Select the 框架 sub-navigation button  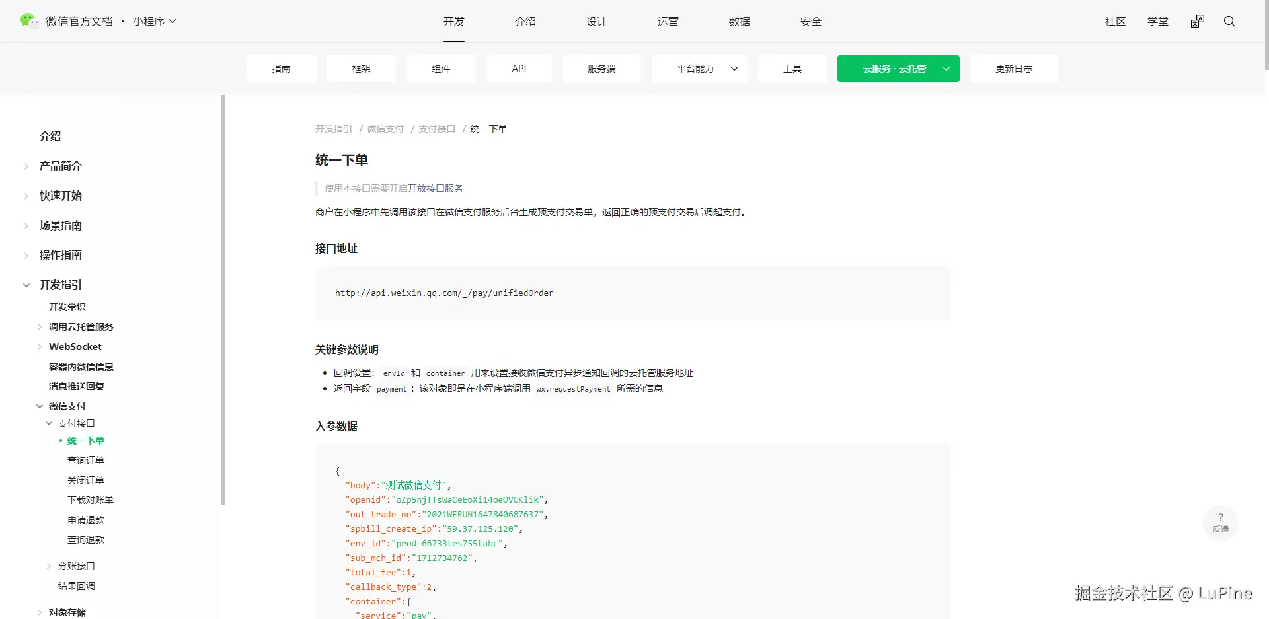(362, 69)
